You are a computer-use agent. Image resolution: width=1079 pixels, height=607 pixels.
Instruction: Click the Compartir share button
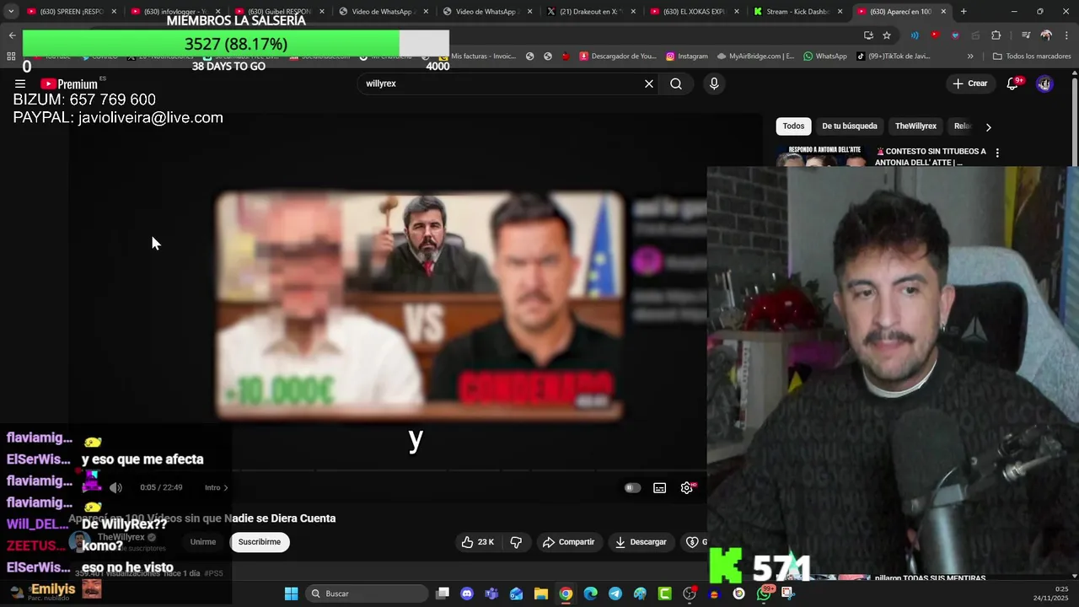coord(569,542)
